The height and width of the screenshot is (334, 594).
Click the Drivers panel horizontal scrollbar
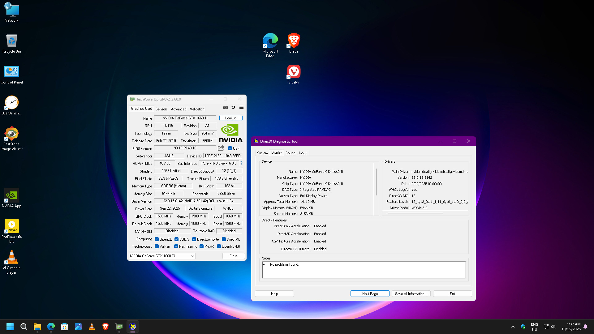coord(415,213)
